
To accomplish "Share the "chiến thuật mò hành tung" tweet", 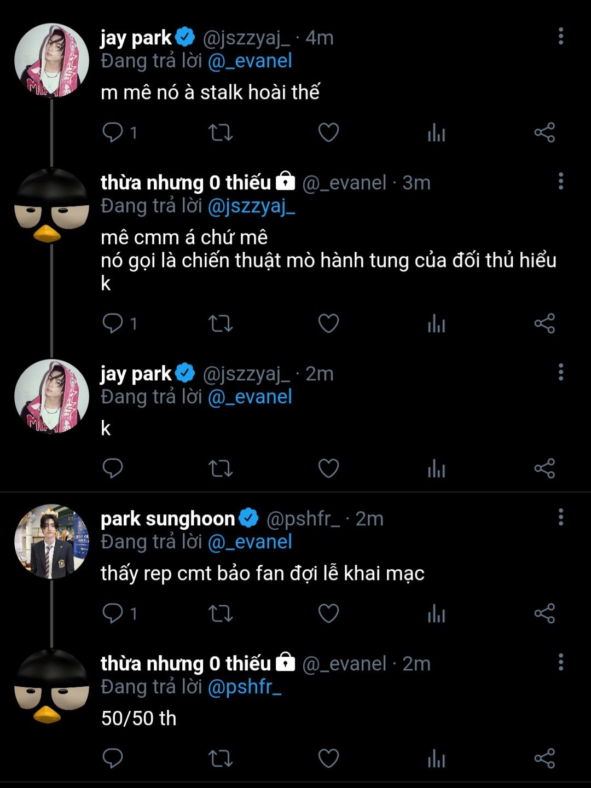I will pos(544,324).
